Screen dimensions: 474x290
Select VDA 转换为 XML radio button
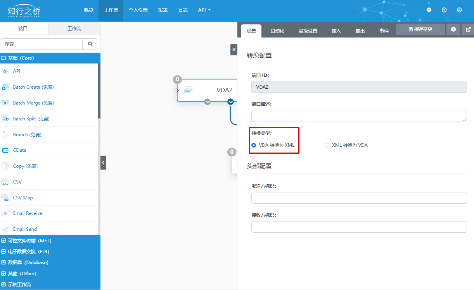click(x=254, y=145)
